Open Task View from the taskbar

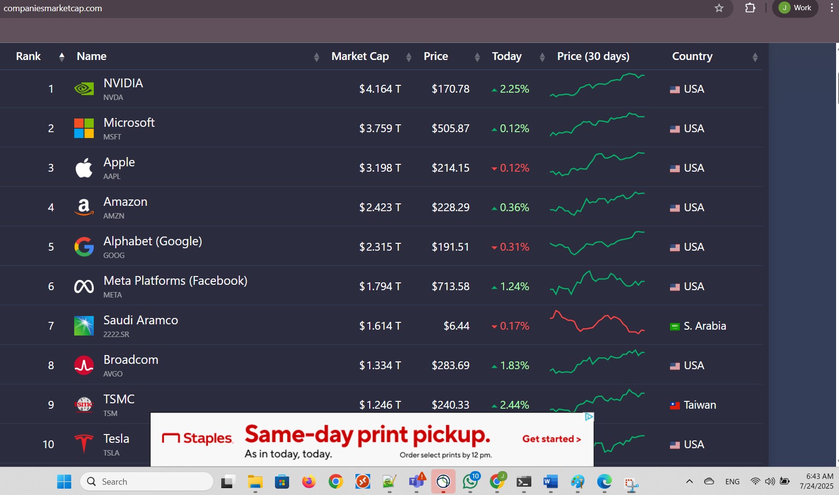coord(228,482)
